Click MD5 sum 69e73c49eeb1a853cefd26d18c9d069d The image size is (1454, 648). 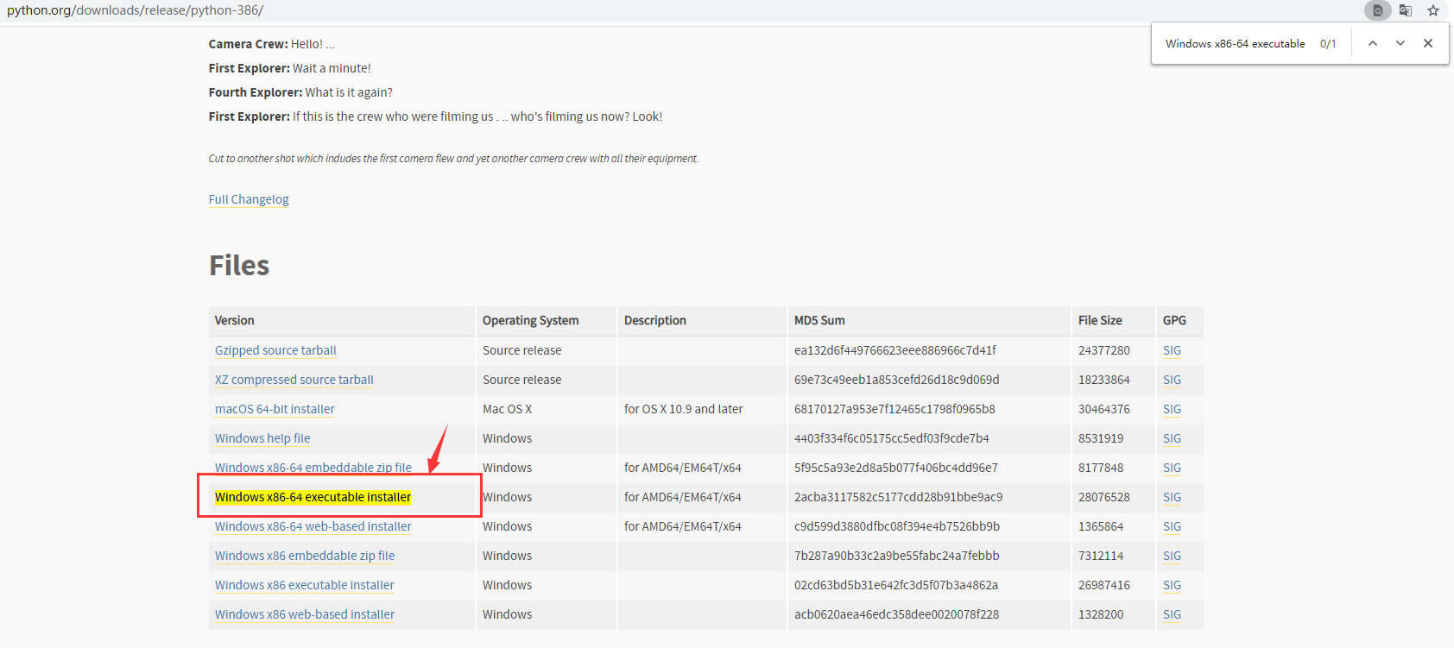(896, 380)
